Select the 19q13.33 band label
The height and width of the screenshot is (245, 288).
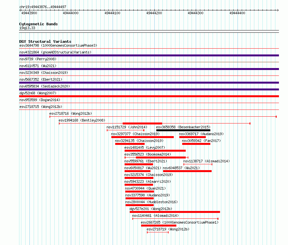point(27,28)
